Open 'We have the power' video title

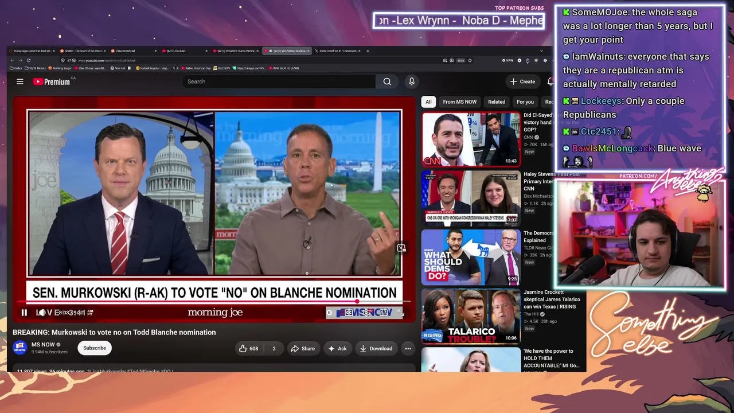coord(552,358)
